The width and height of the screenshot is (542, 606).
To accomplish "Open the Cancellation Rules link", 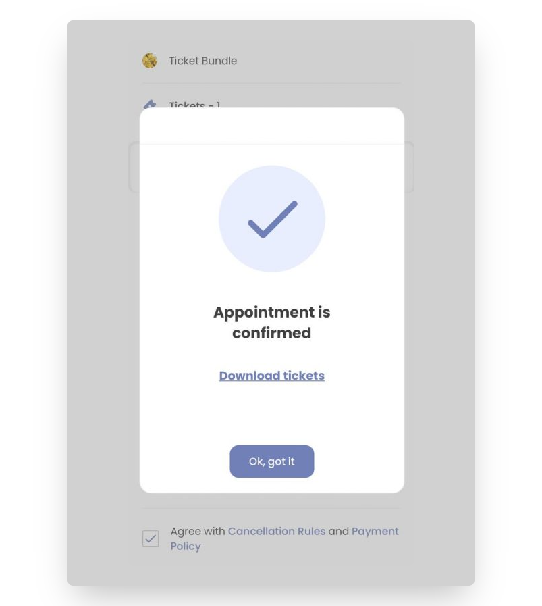I will point(277,531).
